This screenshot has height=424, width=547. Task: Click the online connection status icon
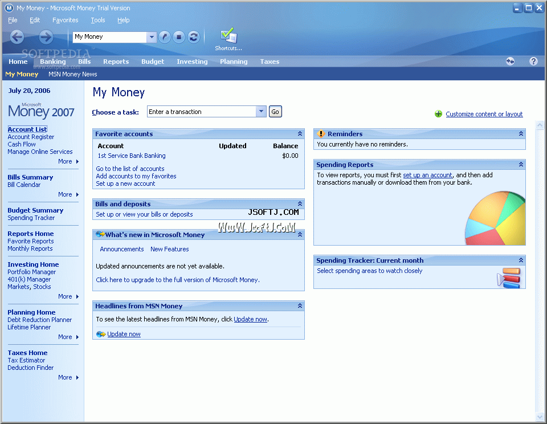click(510, 62)
